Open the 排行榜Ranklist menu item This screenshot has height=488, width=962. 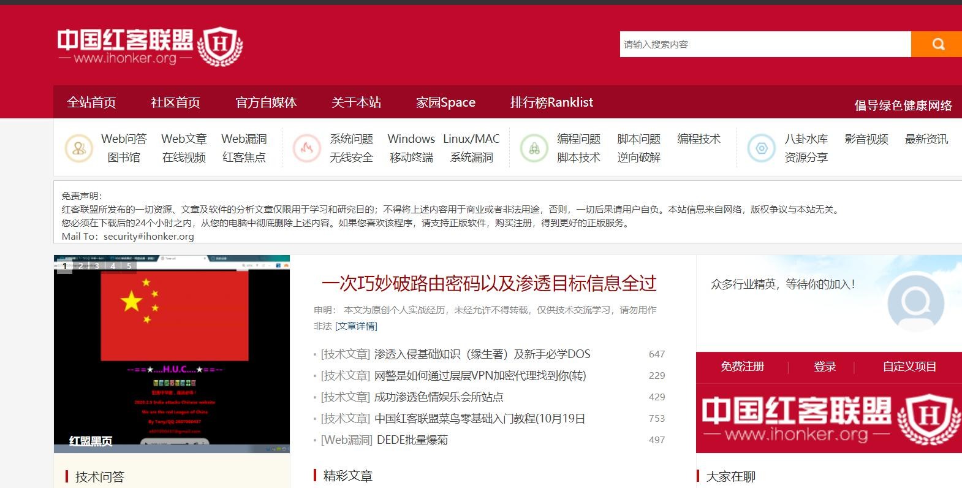tap(551, 102)
